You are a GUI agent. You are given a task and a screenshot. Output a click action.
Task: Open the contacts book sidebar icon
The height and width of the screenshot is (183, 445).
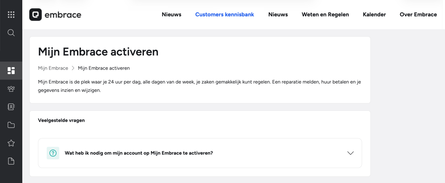(11, 107)
